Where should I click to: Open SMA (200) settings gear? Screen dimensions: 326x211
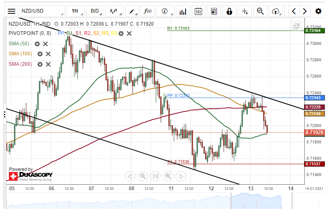40,64
